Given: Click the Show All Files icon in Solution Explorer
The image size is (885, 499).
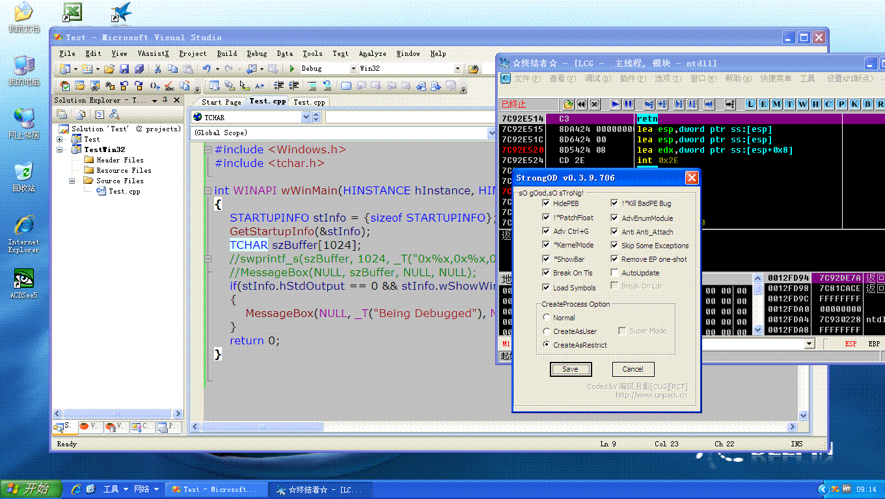Looking at the screenshot, I should (81, 114).
